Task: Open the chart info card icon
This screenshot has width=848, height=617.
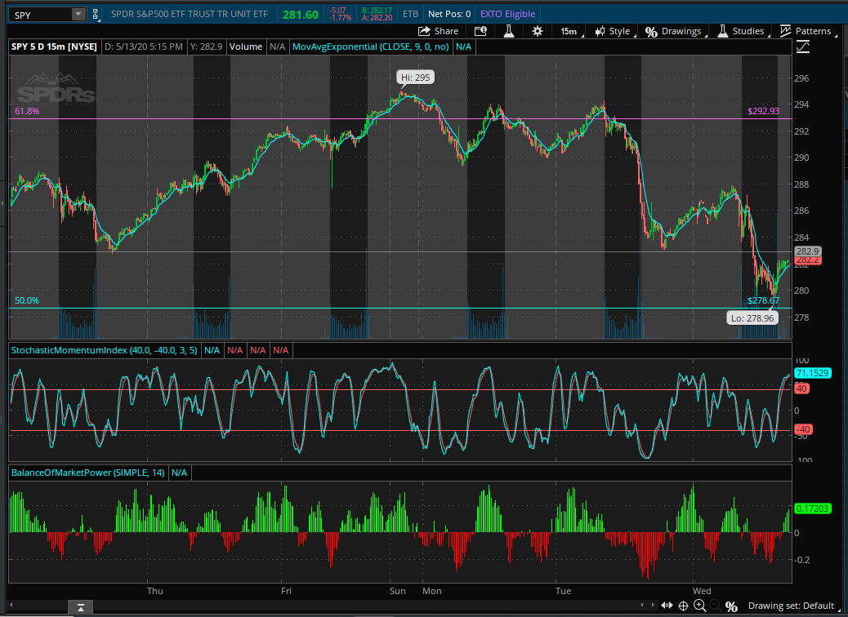Action: point(480,31)
